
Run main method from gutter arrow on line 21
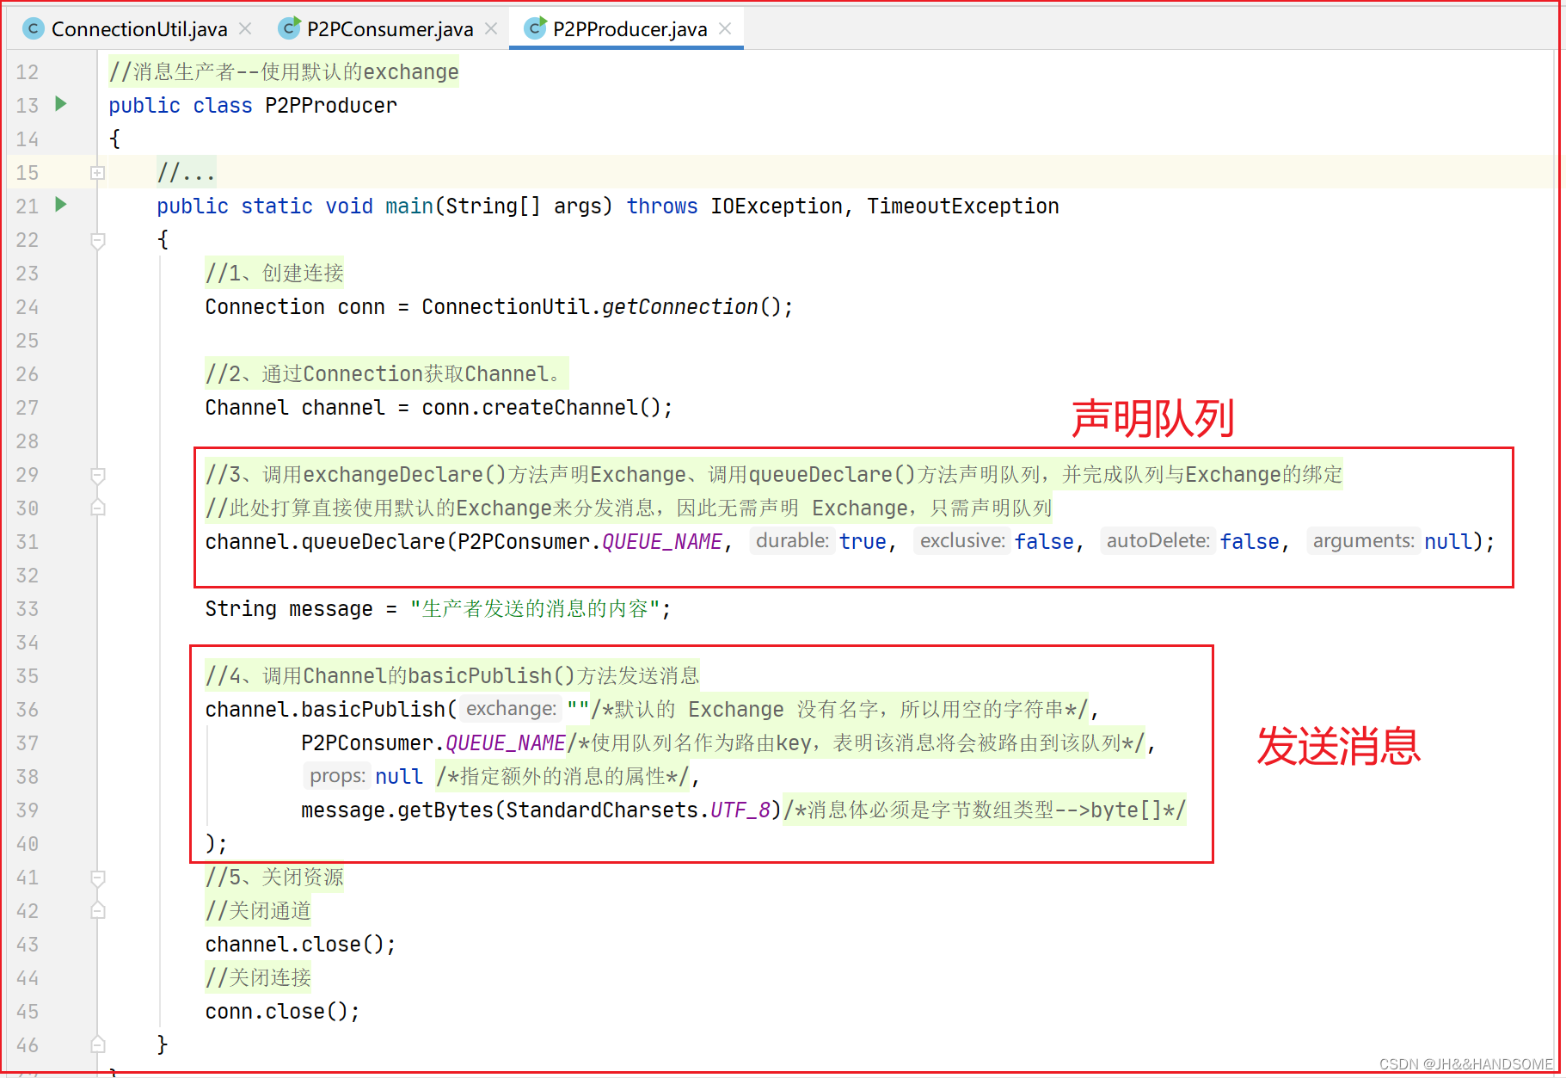click(x=61, y=205)
